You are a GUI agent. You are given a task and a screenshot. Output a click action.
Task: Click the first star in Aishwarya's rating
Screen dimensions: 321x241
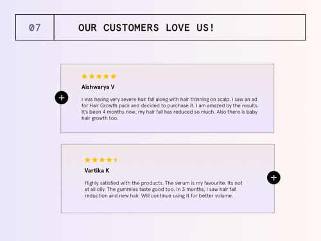85,76
